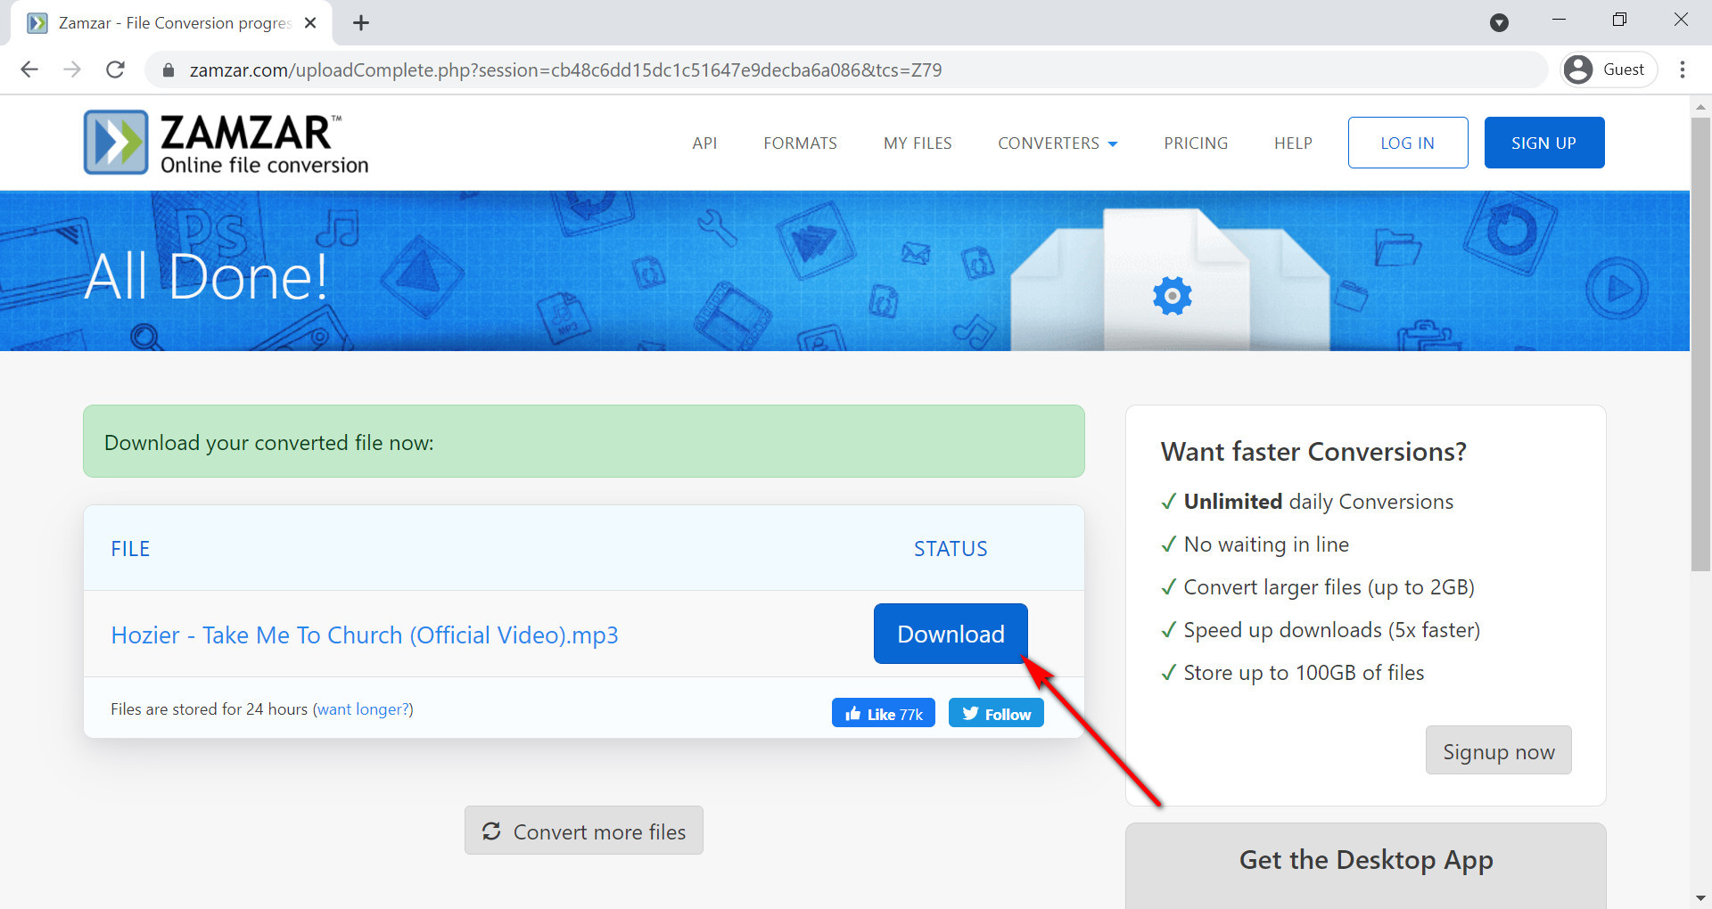Click the Like 77k Facebook button
The height and width of the screenshot is (909, 1712).
(x=884, y=713)
